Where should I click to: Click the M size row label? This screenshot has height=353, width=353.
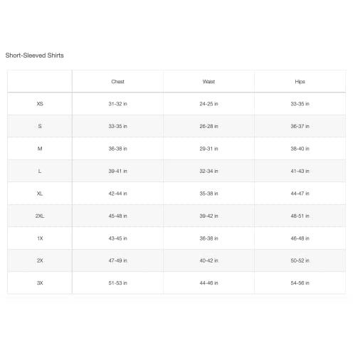pyautogui.click(x=40, y=149)
